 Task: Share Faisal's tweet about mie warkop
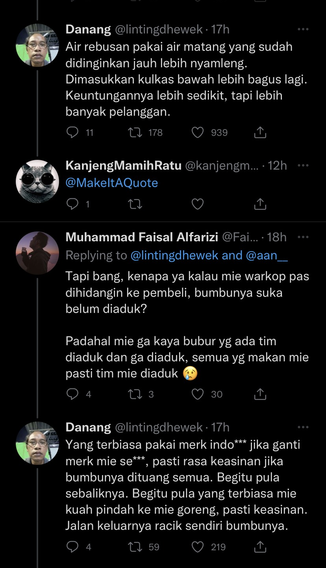click(260, 394)
